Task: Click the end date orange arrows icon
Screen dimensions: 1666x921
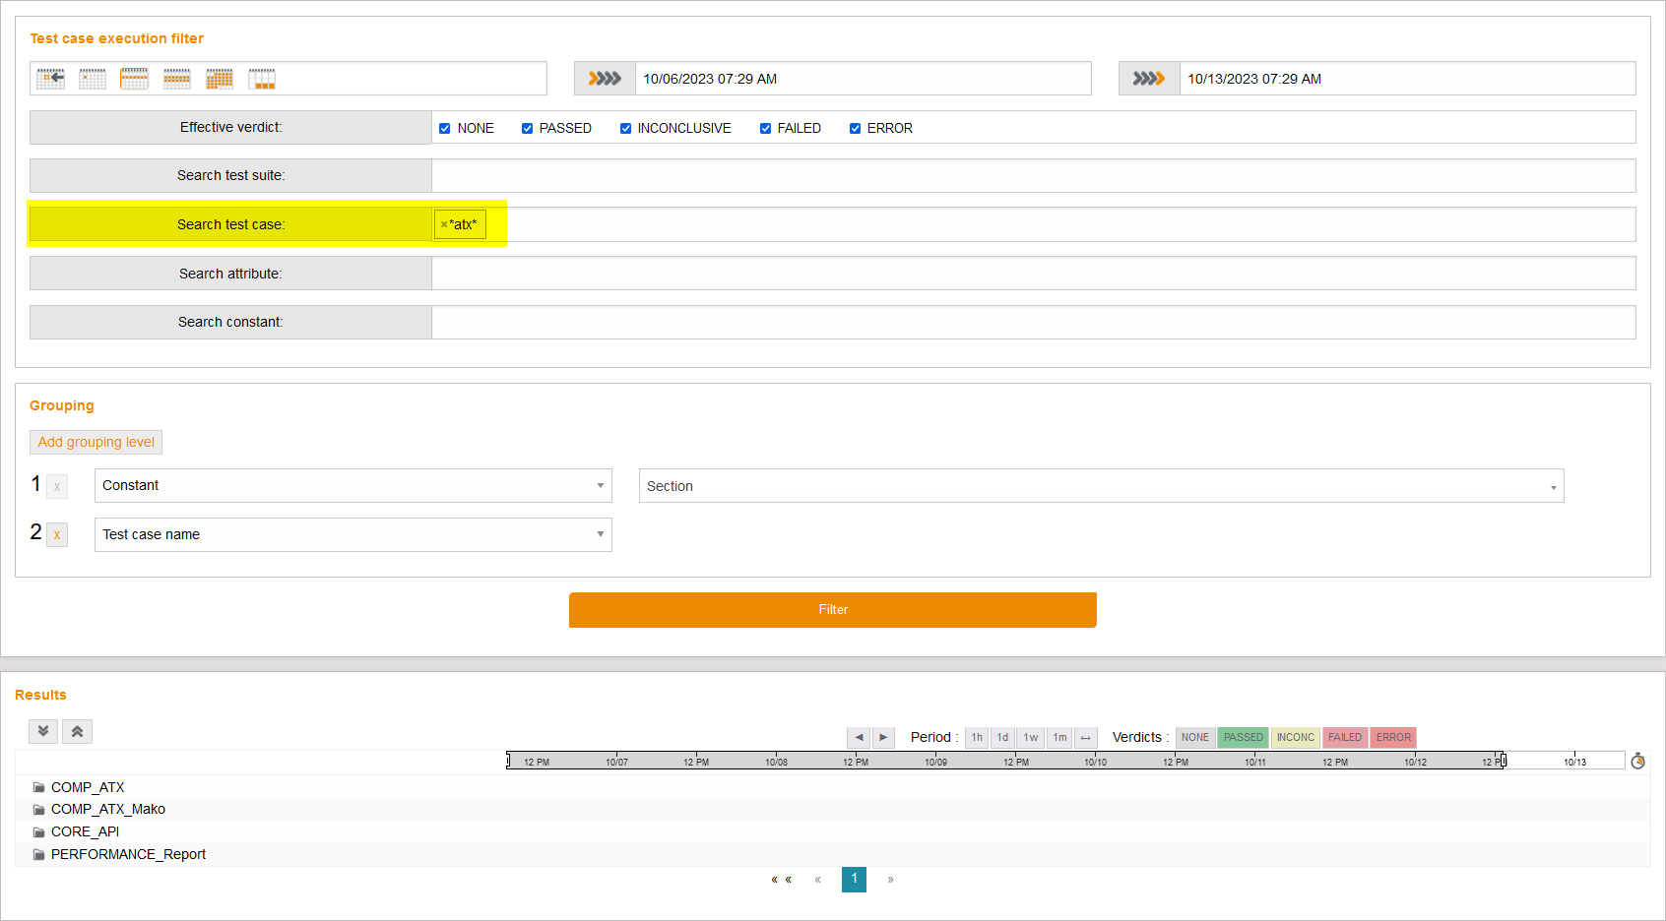Action: 1149,79
